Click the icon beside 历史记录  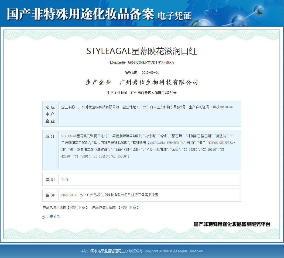pyautogui.click(x=43, y=217)
